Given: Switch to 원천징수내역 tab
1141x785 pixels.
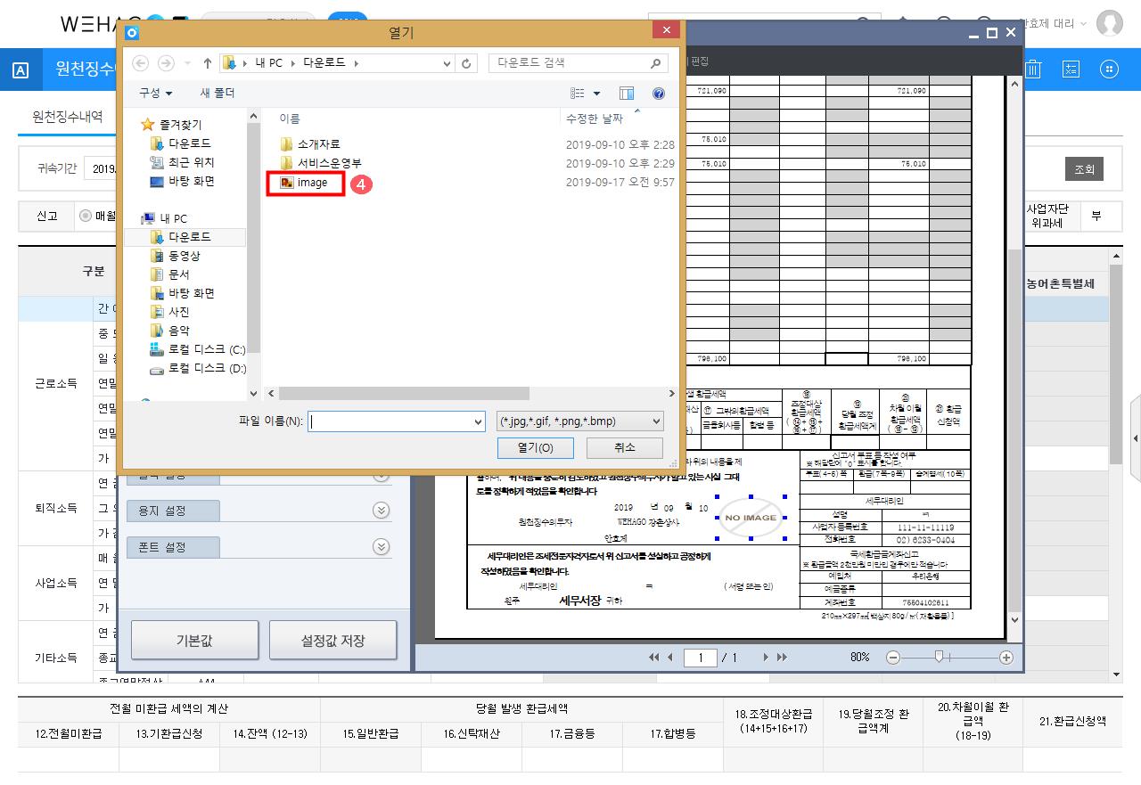Looking at the screenshot, I should [67, 117].
